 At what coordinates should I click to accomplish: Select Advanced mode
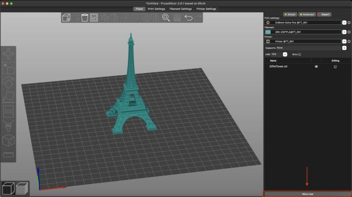coord(307,14)
